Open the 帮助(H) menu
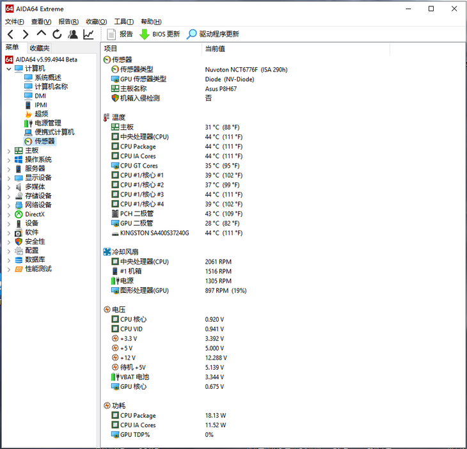 (151, 22)
